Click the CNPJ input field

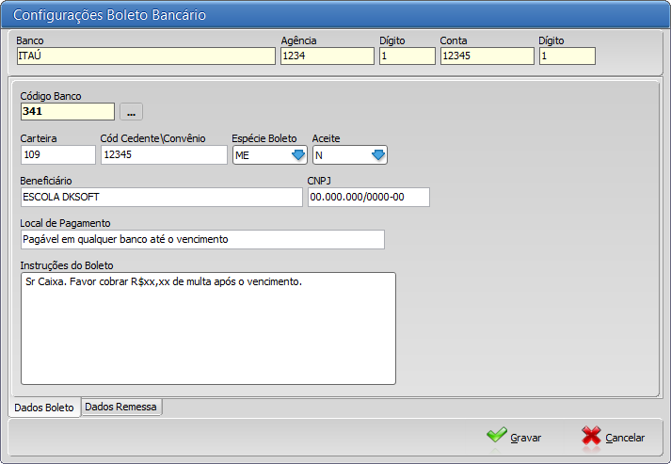369,197
